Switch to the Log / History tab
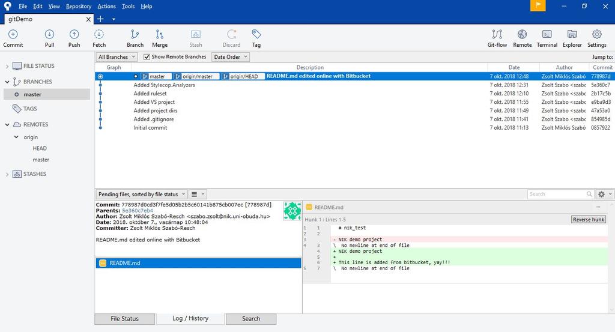The image size is (615, 332). [x=190, y=318]
